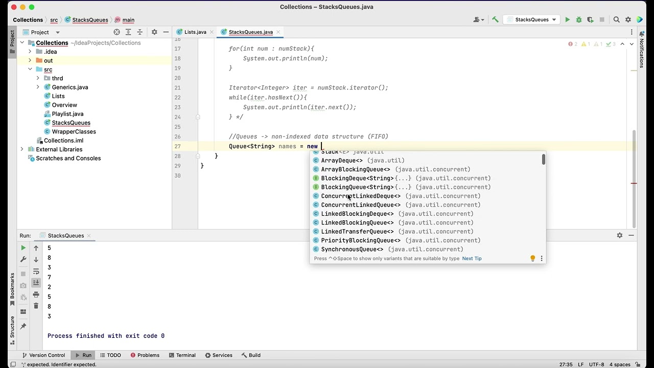This screenshot has width=654, height=368.
Task: Open Project panel options gear
Action: (154, 32)
